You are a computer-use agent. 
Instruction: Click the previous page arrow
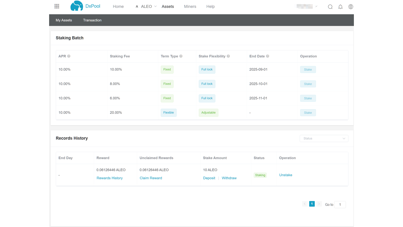coord(305,204)
